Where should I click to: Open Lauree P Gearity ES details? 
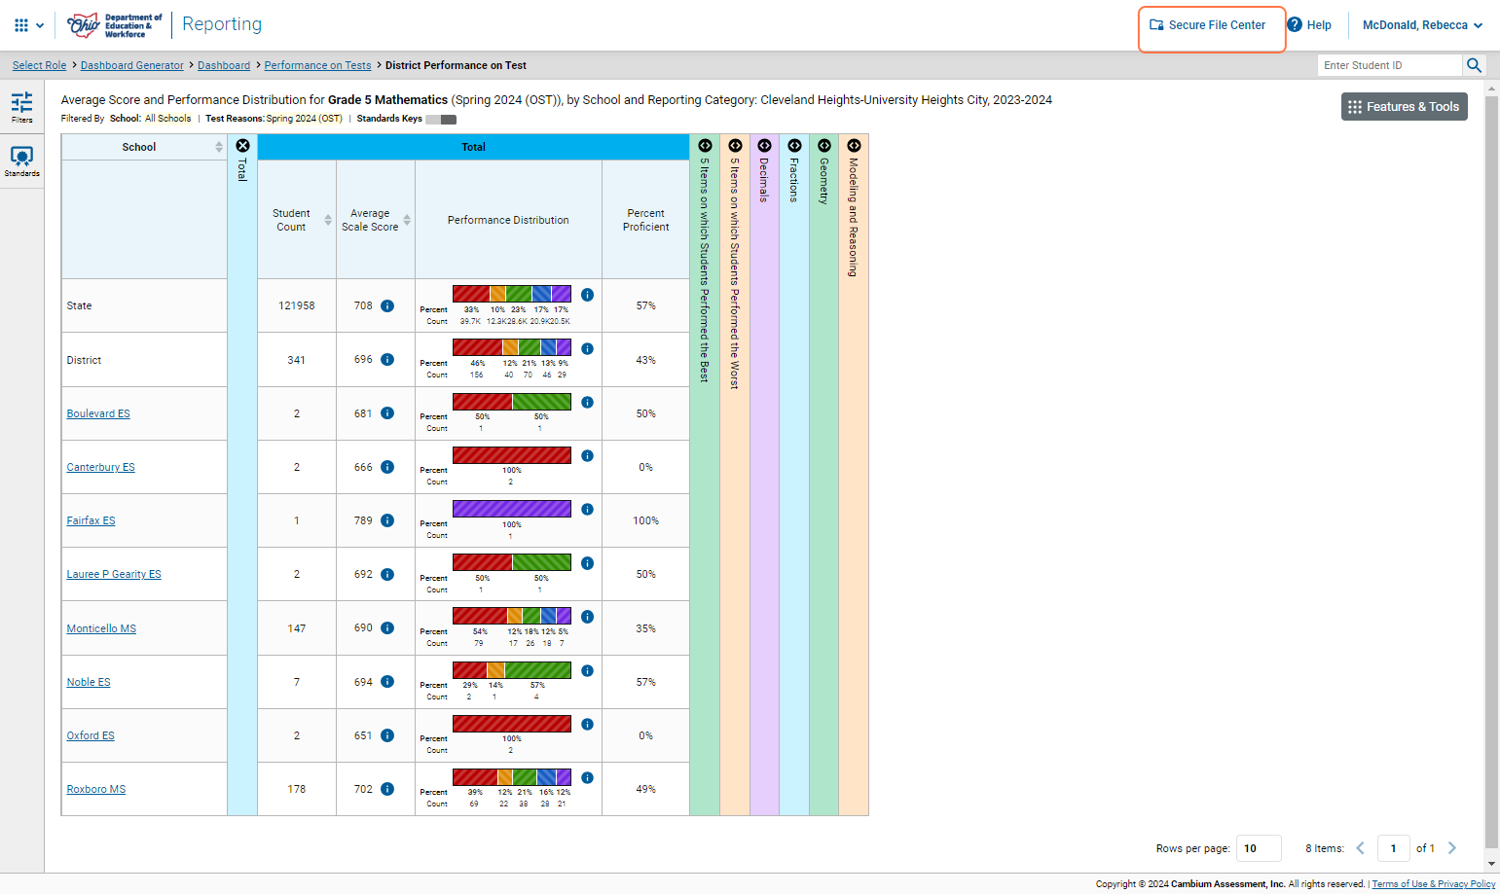[114, 574]
